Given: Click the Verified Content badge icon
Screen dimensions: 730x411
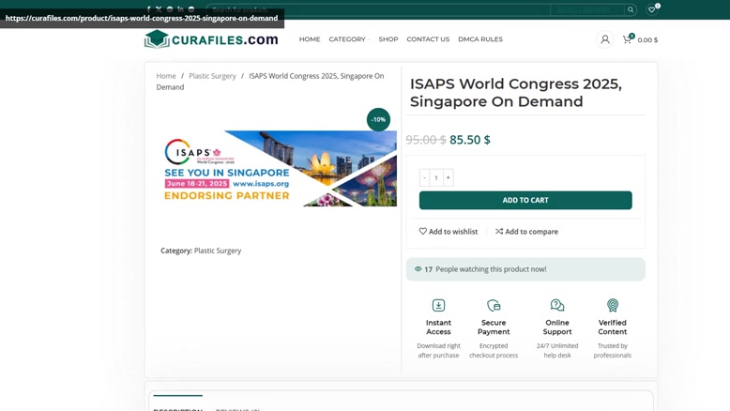Looking at the screenshot, I should pyautogui.click(x=613, y=305).
